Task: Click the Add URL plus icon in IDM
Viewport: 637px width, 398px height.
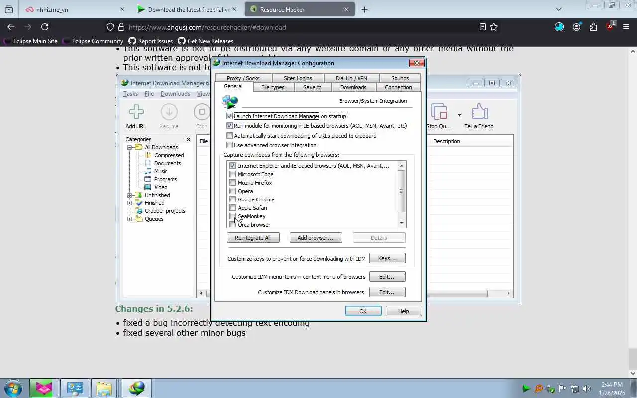Action: point(136,112)
